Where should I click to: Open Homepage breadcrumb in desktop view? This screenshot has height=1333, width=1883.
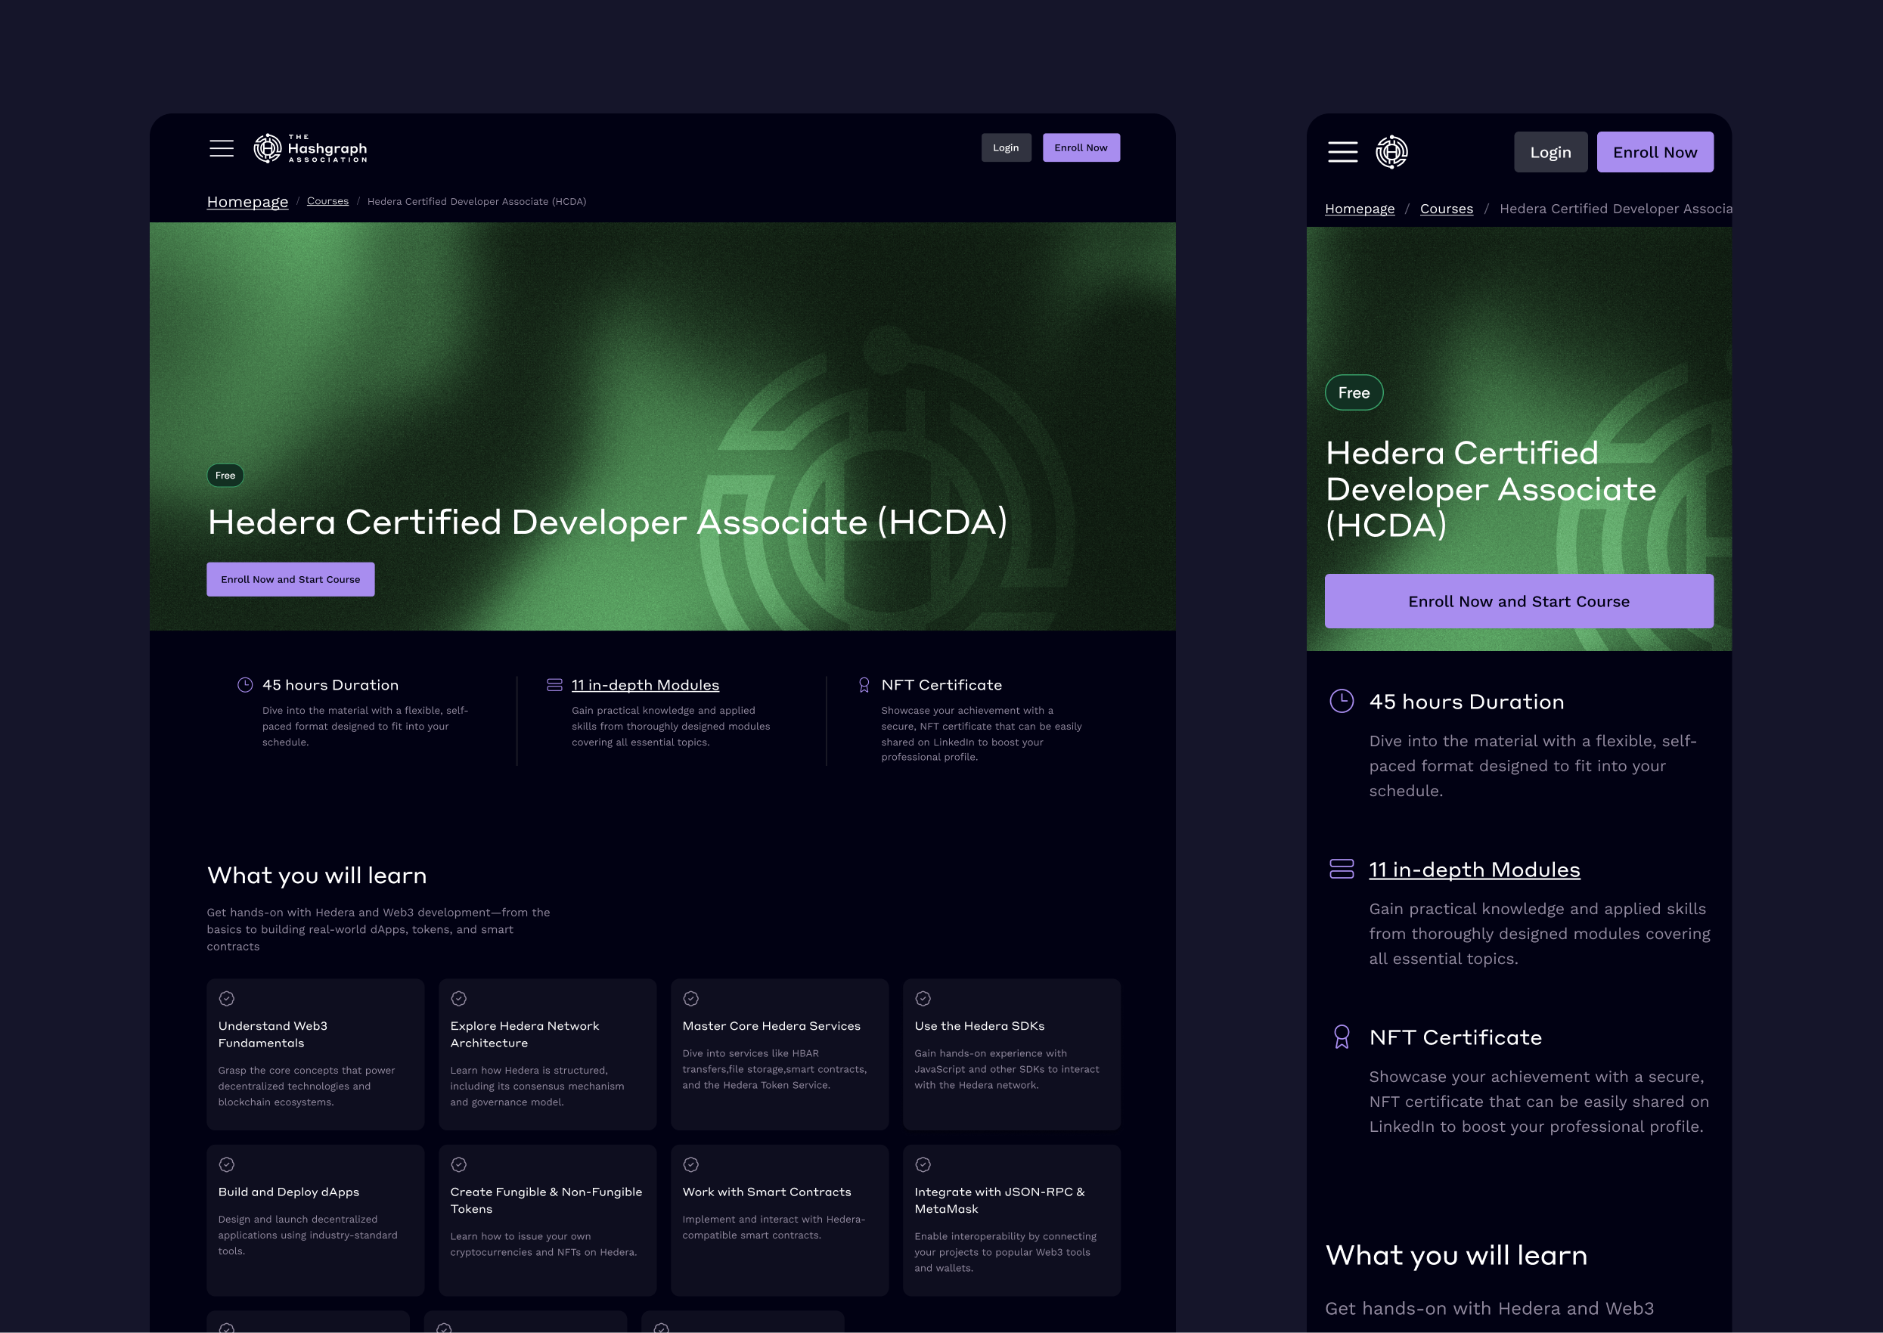click(x=247, y=202)
